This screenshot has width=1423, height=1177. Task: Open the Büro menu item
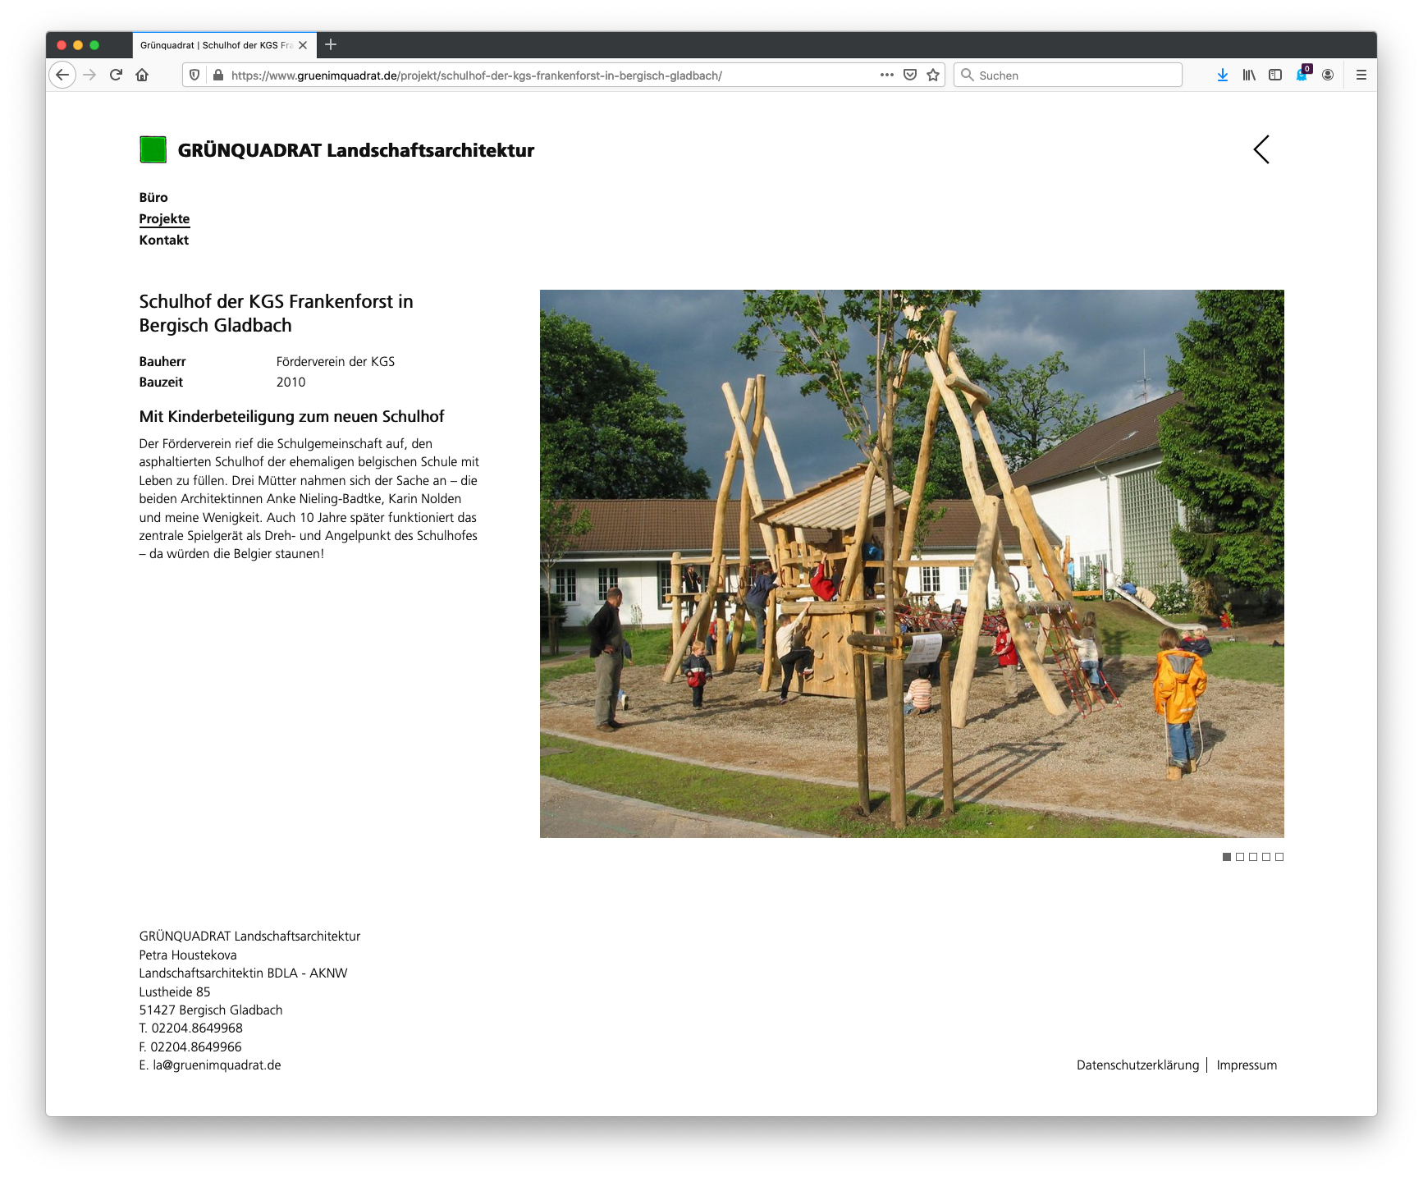point(153,197)
